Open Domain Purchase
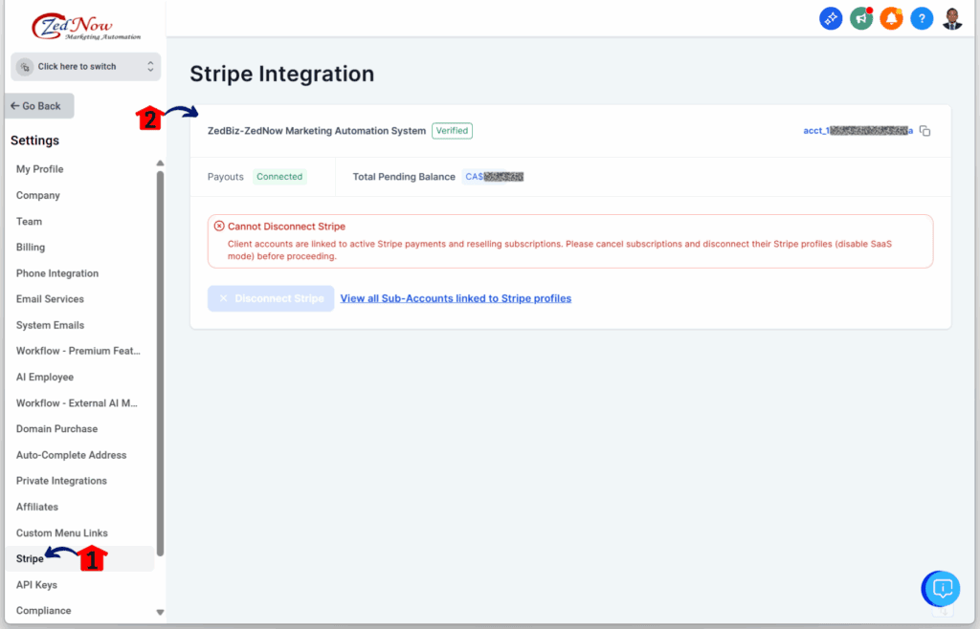 pos(56,428)
